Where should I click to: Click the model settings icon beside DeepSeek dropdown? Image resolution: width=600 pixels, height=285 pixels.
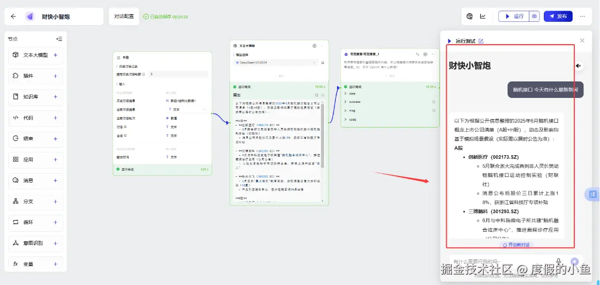(x=323, y=63)
